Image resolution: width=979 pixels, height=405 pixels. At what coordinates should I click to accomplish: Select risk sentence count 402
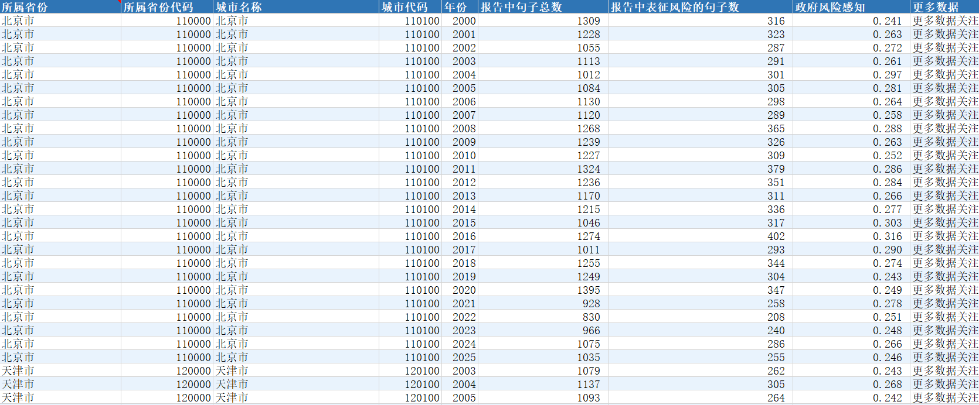[776, 236]
